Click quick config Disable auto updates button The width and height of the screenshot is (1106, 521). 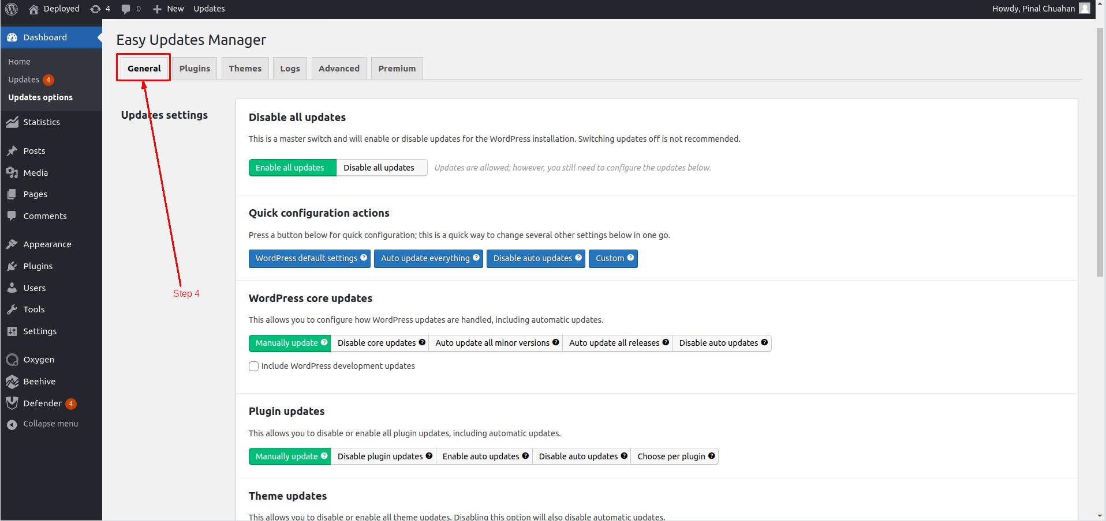536,258
